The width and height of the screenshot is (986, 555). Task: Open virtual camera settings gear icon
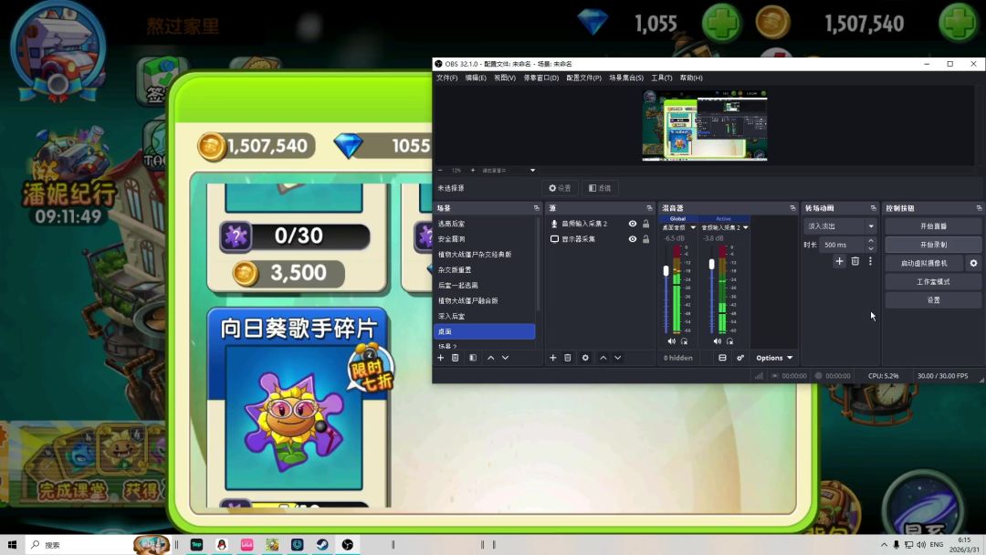pyautogui.click(x=973, y=263)
